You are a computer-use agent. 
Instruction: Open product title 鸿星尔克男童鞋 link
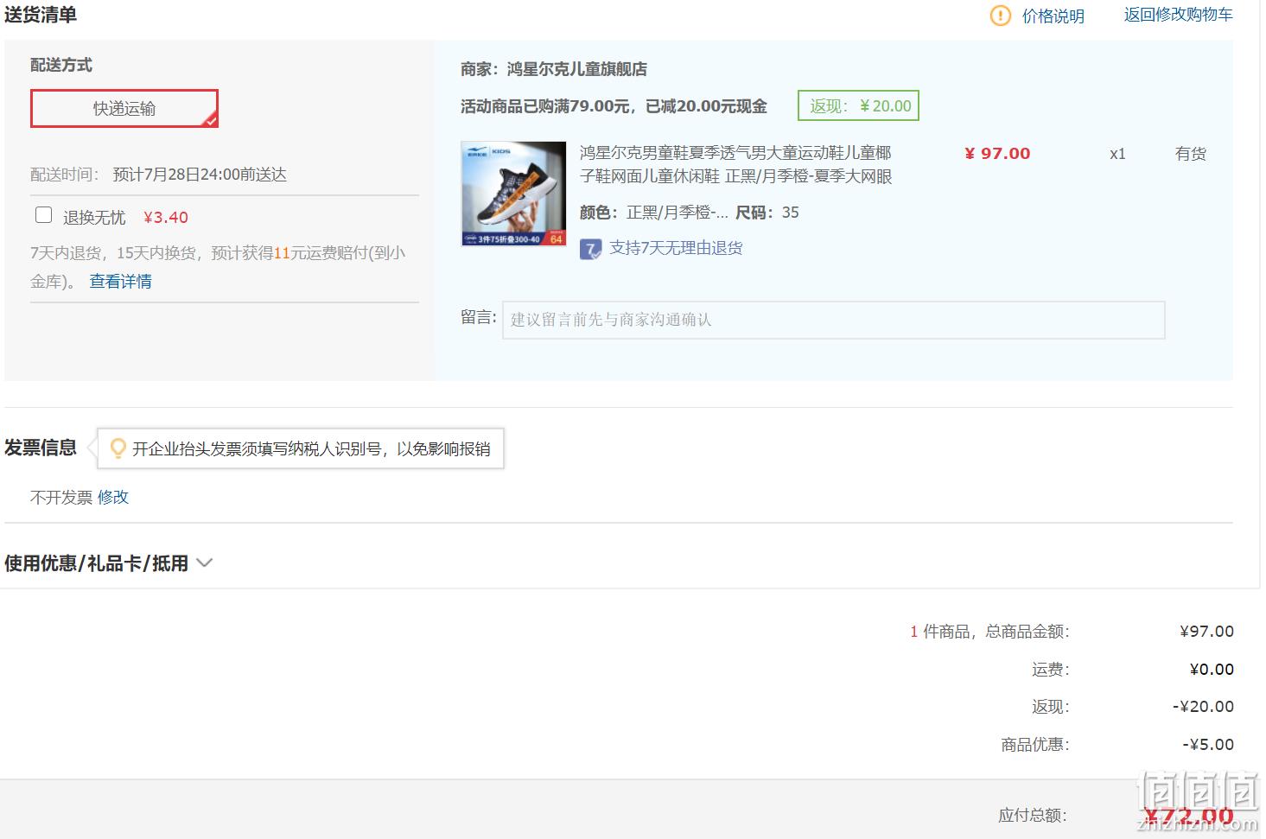pos(735,164)
